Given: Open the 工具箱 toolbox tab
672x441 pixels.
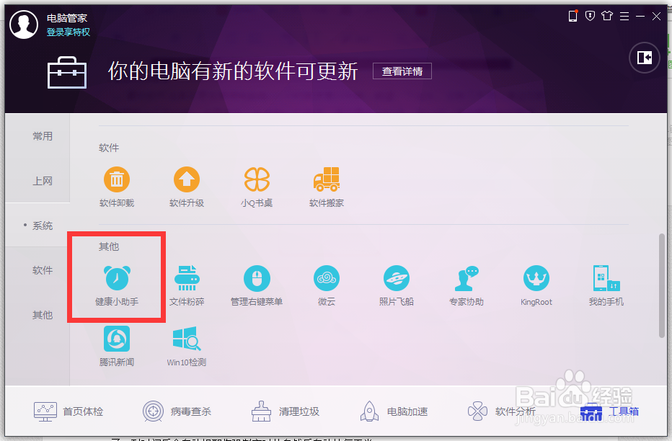Looking at the screenshot, I should pyautogui.click(x=609, y=411).
